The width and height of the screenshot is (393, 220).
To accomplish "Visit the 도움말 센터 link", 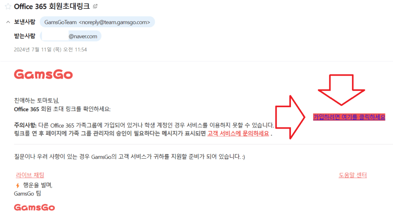I will [x=353, y=175].
